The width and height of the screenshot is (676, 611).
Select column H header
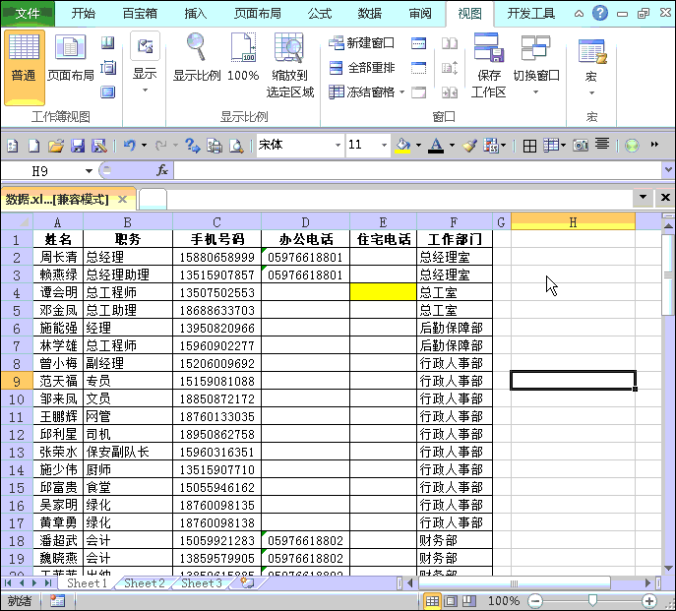click(573, 222)
